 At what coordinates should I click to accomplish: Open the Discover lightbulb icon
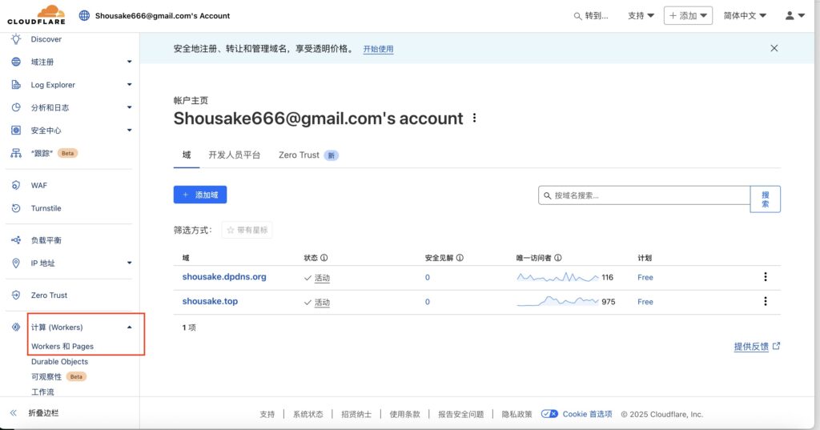coord(16,39)
